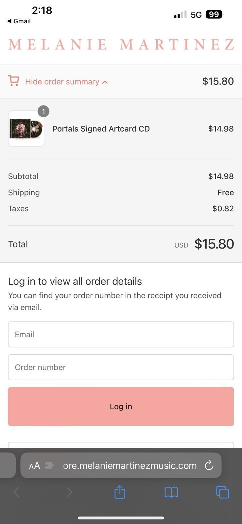The width and height of the screenshot is (242, 524).
Task: Go forward with Safari's forward arrow
Action: coord(69,492)
